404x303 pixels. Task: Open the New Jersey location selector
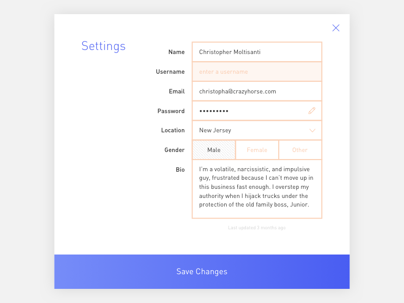(250, 130)
